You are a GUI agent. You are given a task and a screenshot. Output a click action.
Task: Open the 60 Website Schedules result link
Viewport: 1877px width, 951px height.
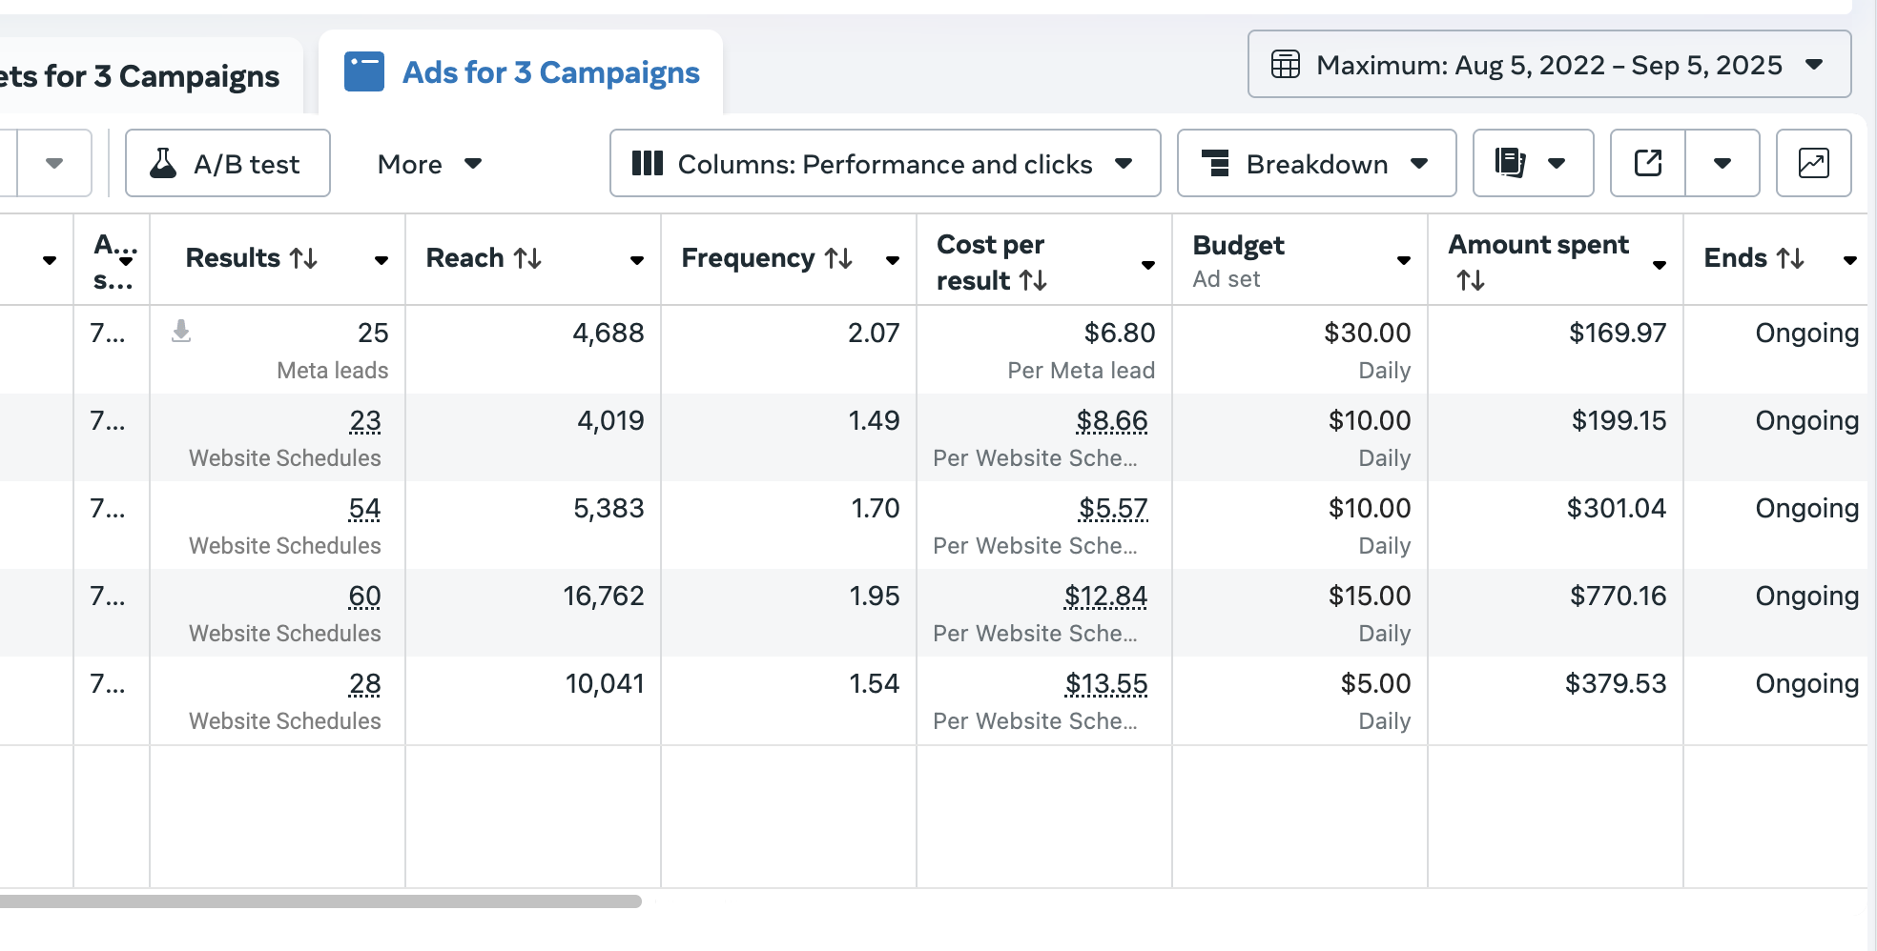point(364,597)
